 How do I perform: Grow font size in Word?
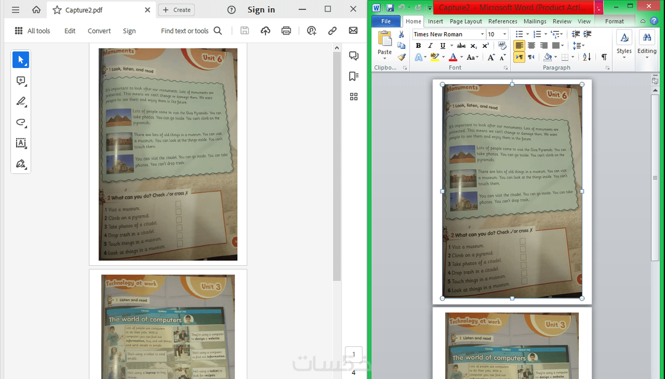point(491,57)
